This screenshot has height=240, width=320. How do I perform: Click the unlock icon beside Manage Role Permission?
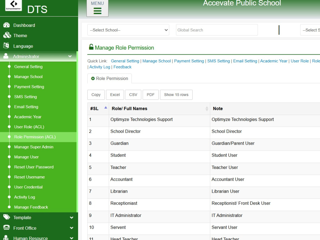91,47
